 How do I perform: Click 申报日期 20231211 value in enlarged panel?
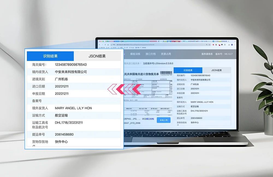click(x=62, y=94)
